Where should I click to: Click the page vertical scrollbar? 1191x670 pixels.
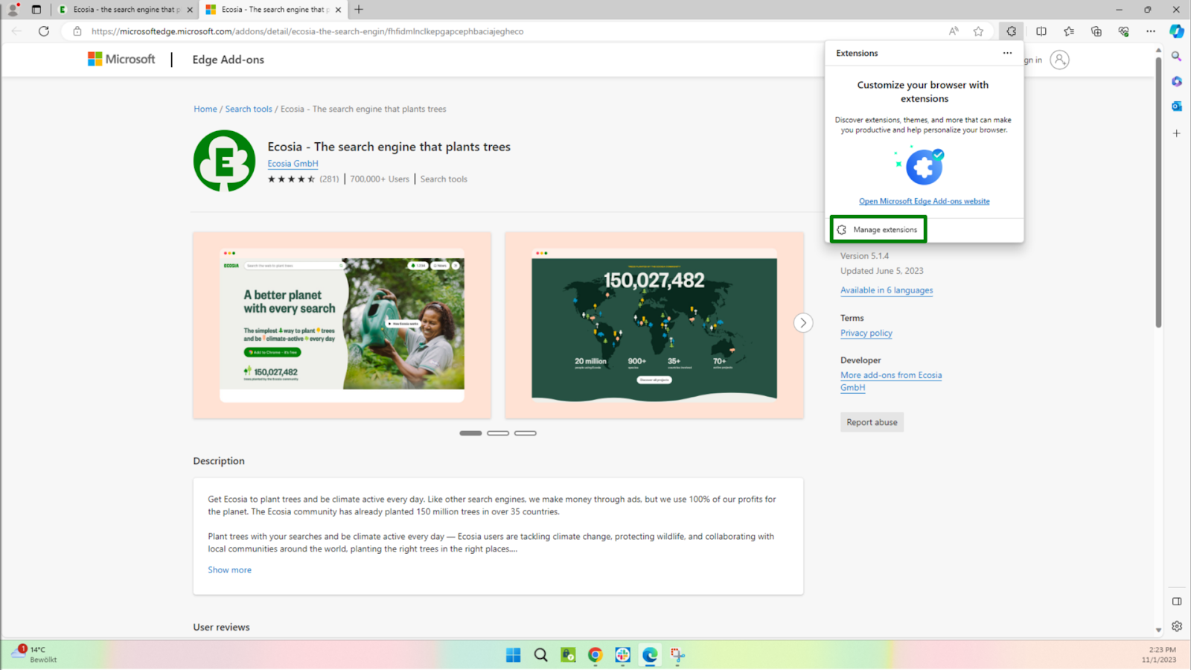(x=1158, y=192)
